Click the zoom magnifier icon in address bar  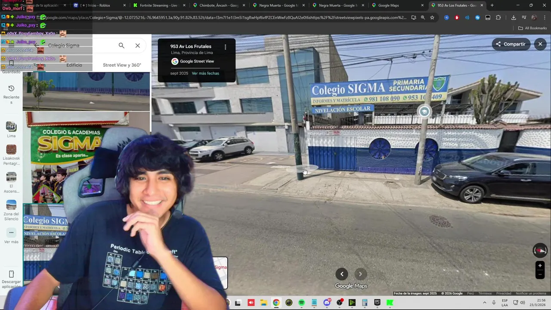pyautogui.click(x=423, y=18)
